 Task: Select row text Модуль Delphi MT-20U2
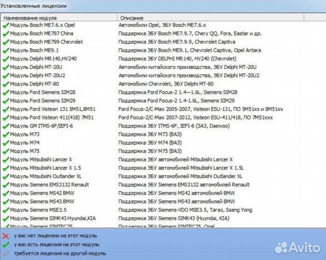coord(38,76)
